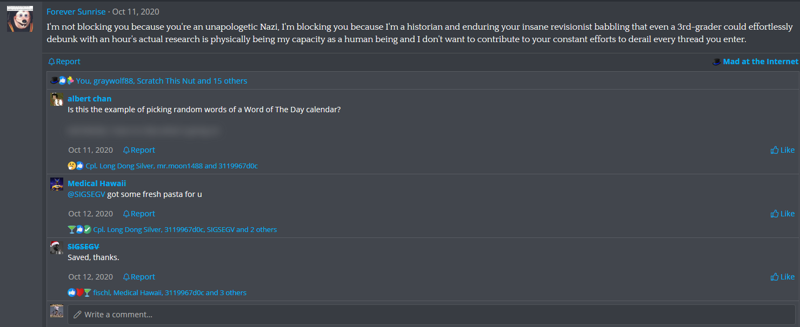This screenshot has width=800, height=327.
Task: Open Medical Hawaii's profile
Action: (97, 183)
